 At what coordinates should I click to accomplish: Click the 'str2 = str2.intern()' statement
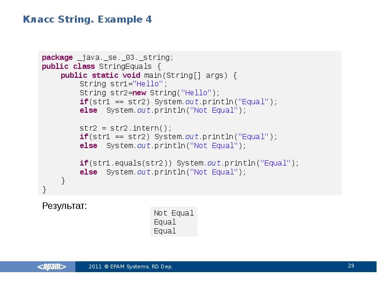click(x=125, y=128)
